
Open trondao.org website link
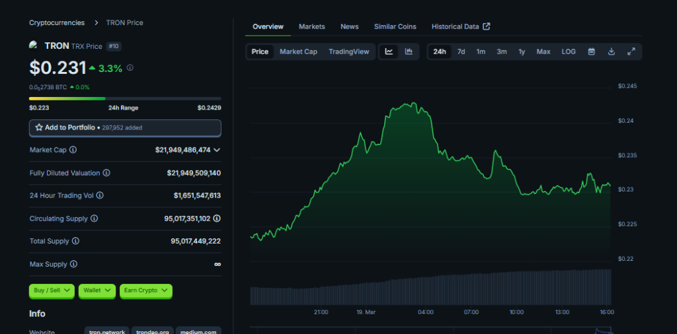coord(153,331)
